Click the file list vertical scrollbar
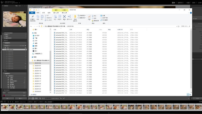This screenshot has height=114, width=202. tap(191, 60)
